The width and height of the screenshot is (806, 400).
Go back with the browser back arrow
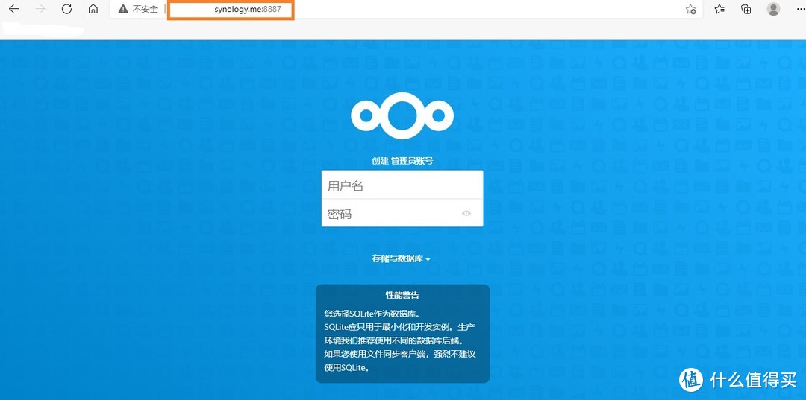pyautogui.click(x=14, y=9)
